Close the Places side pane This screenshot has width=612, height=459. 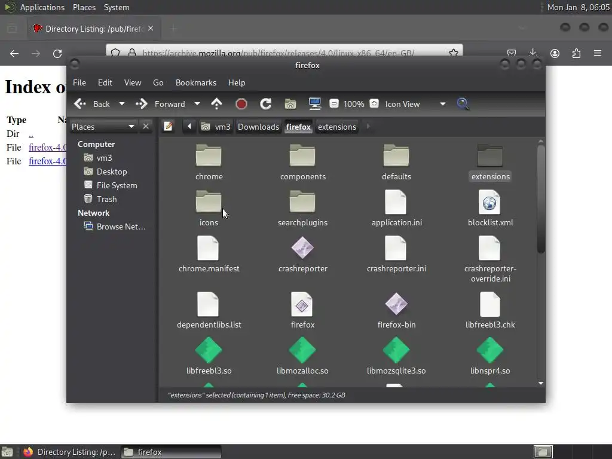[x=146, y=127]
